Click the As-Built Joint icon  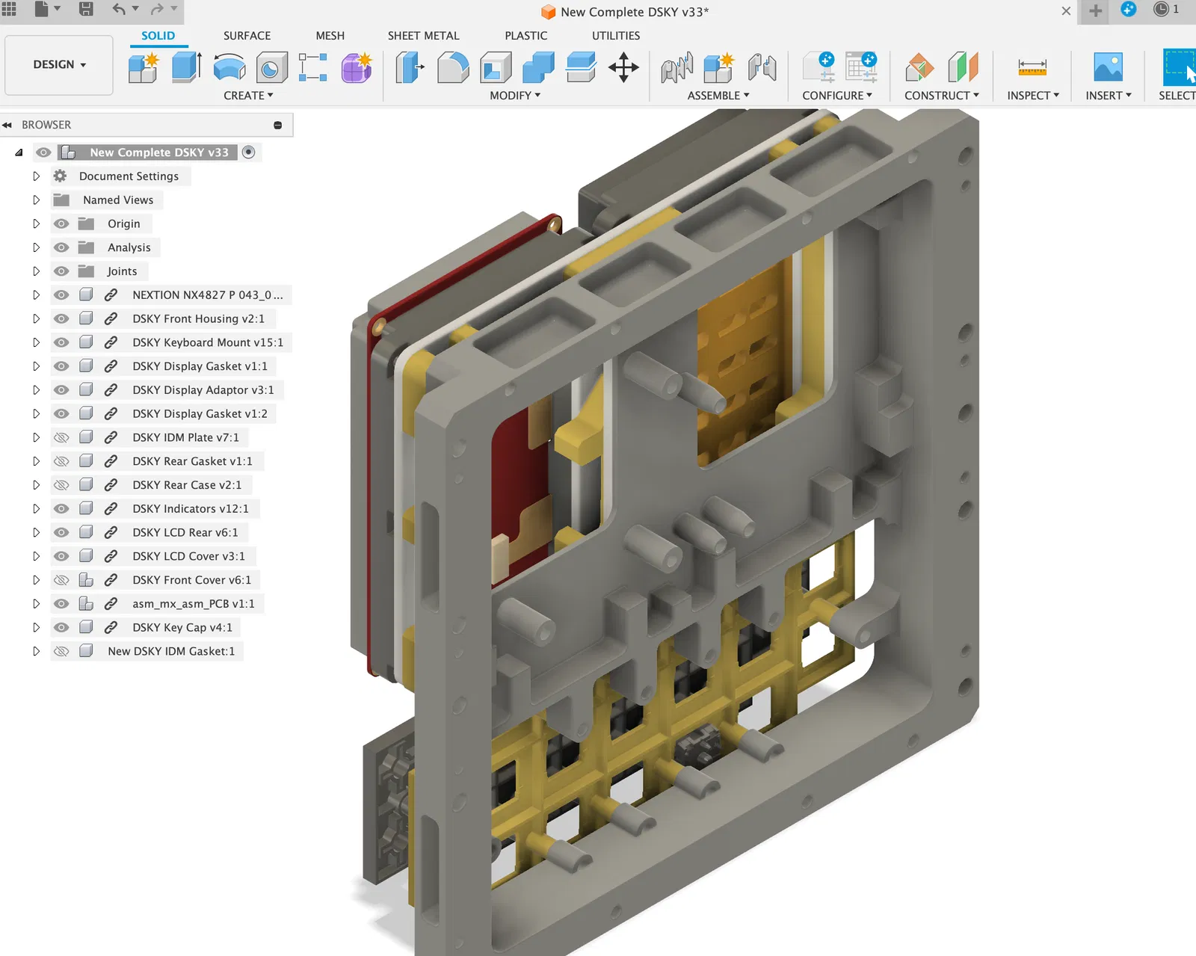(x=762, y=67)
